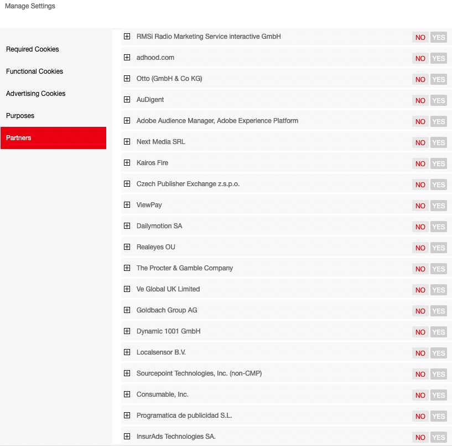This screenshot has width=452, height=446.
Task: Click plus icon beside Kairos Fire
Action: point(127,163)
